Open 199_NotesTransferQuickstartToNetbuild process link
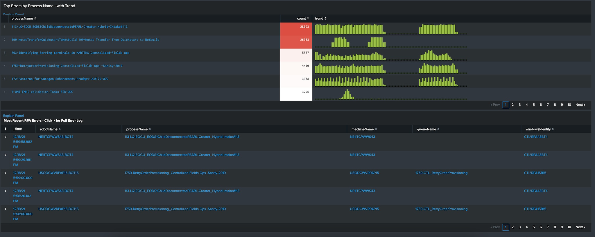The width and height of the screenshot is (595, 237). coord(85,40)
